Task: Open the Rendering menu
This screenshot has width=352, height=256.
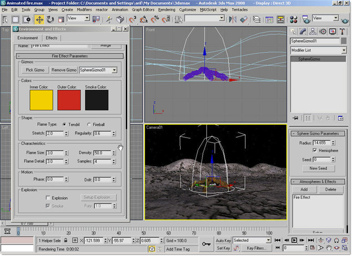Action: pyautogui.click(x=166, y=10)
